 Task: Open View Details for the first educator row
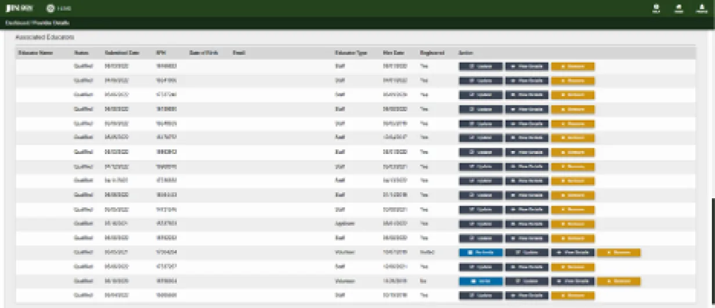pos(526,66)
